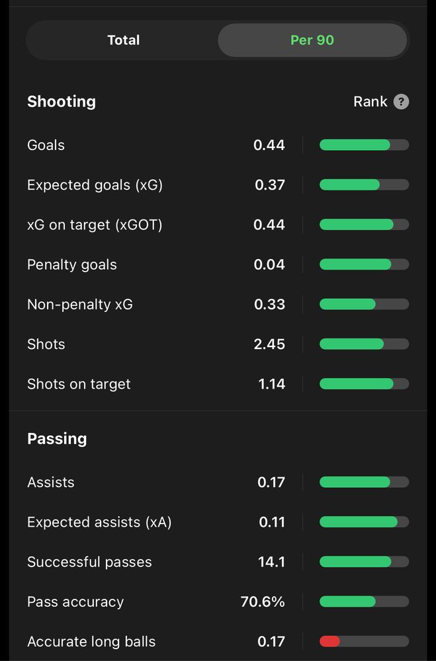The width and height of the screenshot is (436, 661).
Task: Select the Per 90 tab
Action: (x=312, y=40)
